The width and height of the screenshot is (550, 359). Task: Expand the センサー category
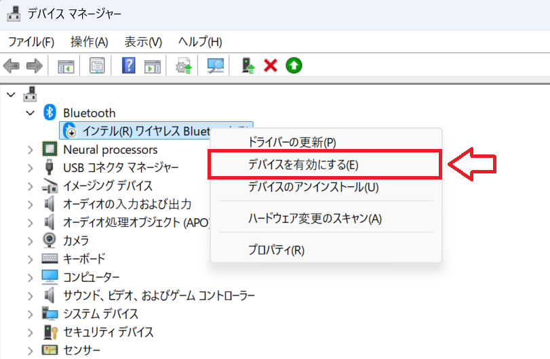pos(31,350)
